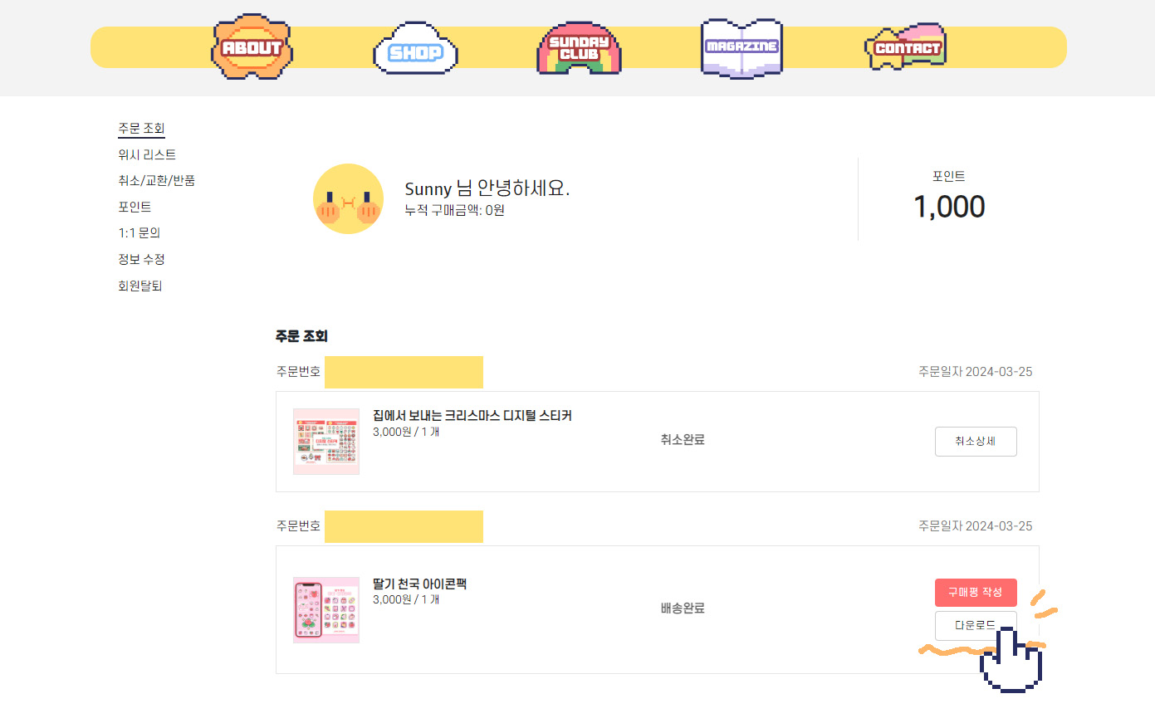1155x728 pixels.
Task: Open the Christmas digital sticker thumbnail
Action: tap(326, 442)
